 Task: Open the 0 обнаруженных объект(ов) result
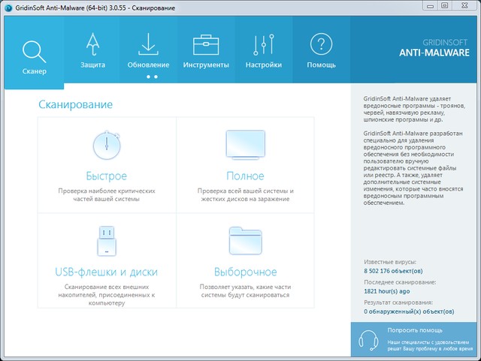[x=408, y=311]
